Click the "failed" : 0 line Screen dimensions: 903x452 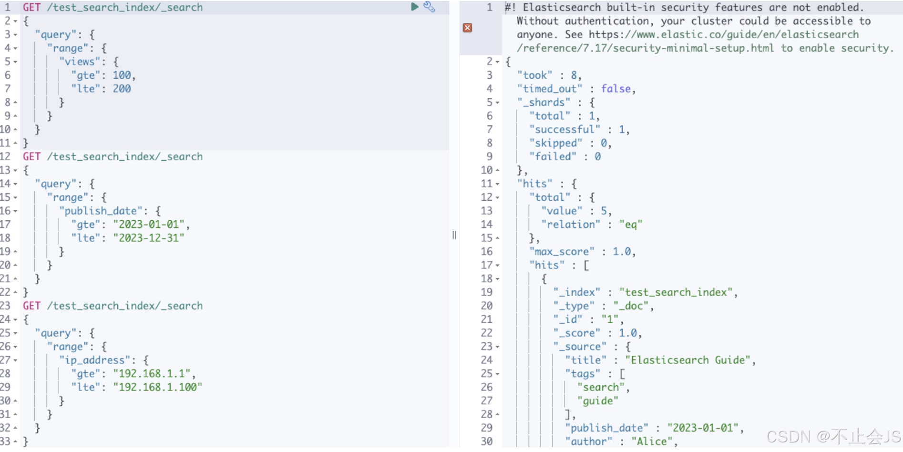565,156
